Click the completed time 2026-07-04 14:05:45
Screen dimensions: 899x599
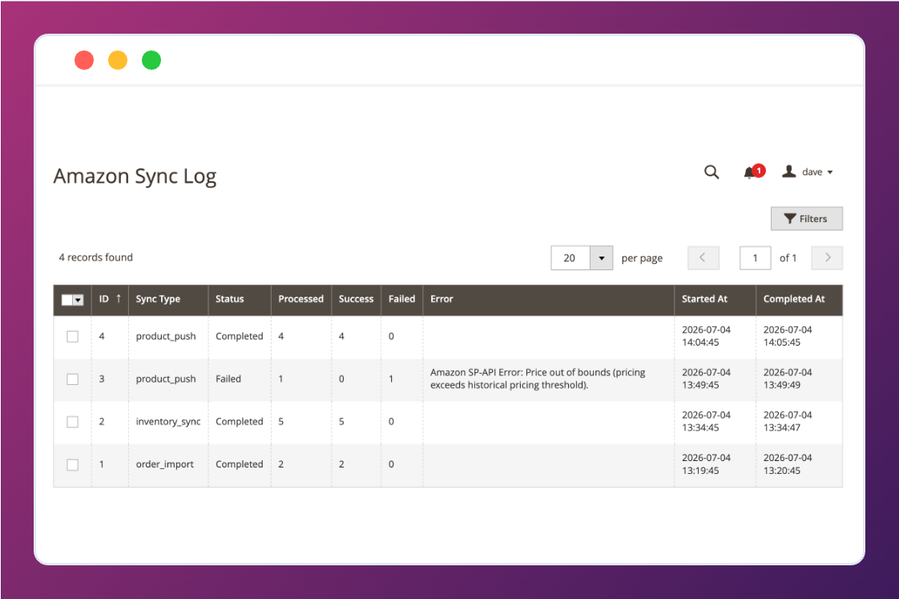click(x=788, y=336)
